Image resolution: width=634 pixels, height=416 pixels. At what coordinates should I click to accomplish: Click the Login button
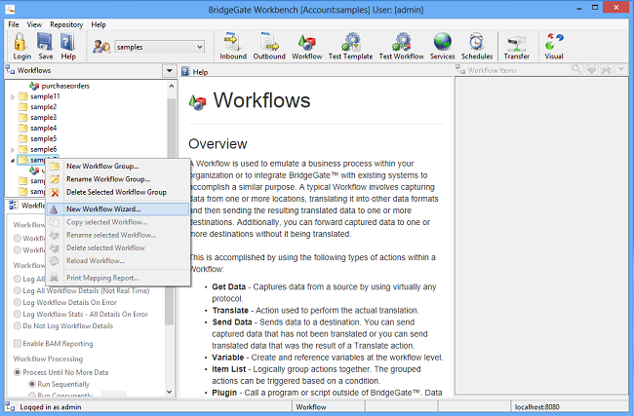[x=21, y=46]
